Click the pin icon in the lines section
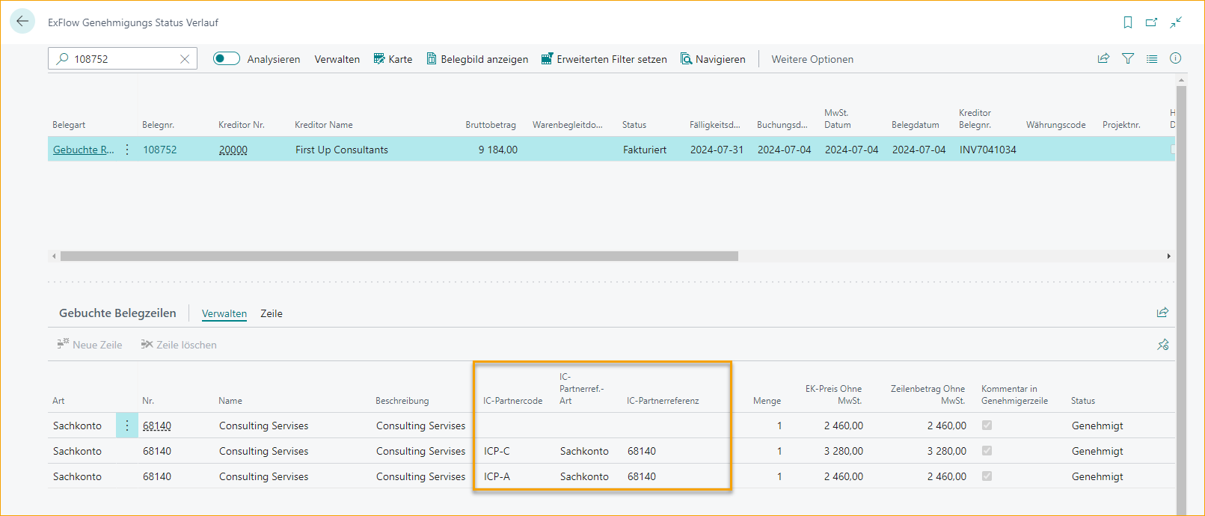Image resolution: width=1205 pixels, height=516 pixels. tap(1162, 345)
